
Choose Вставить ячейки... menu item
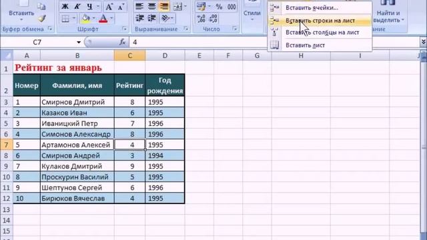point(320,7)
